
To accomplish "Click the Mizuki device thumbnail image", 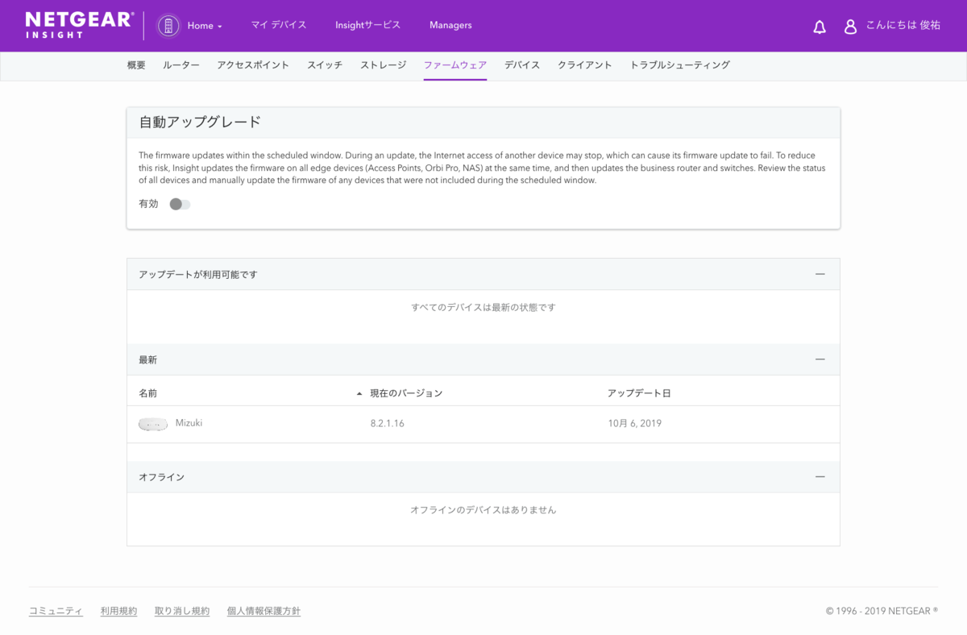I will coord(153,424).
